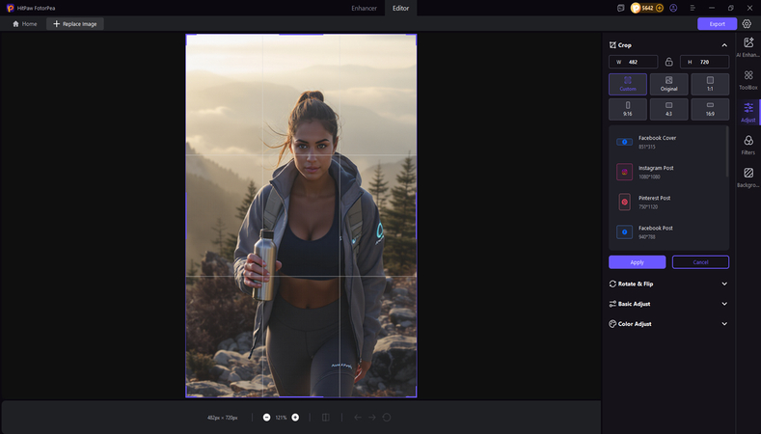
Task: Export the image
Action: coord(717,24)
